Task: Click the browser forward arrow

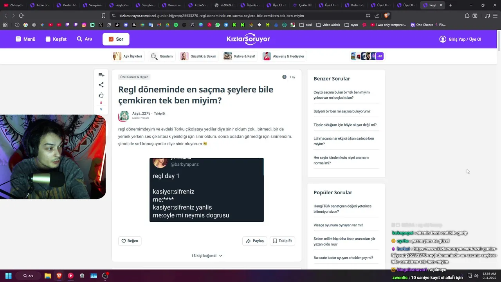Action: tap(13, 16)
